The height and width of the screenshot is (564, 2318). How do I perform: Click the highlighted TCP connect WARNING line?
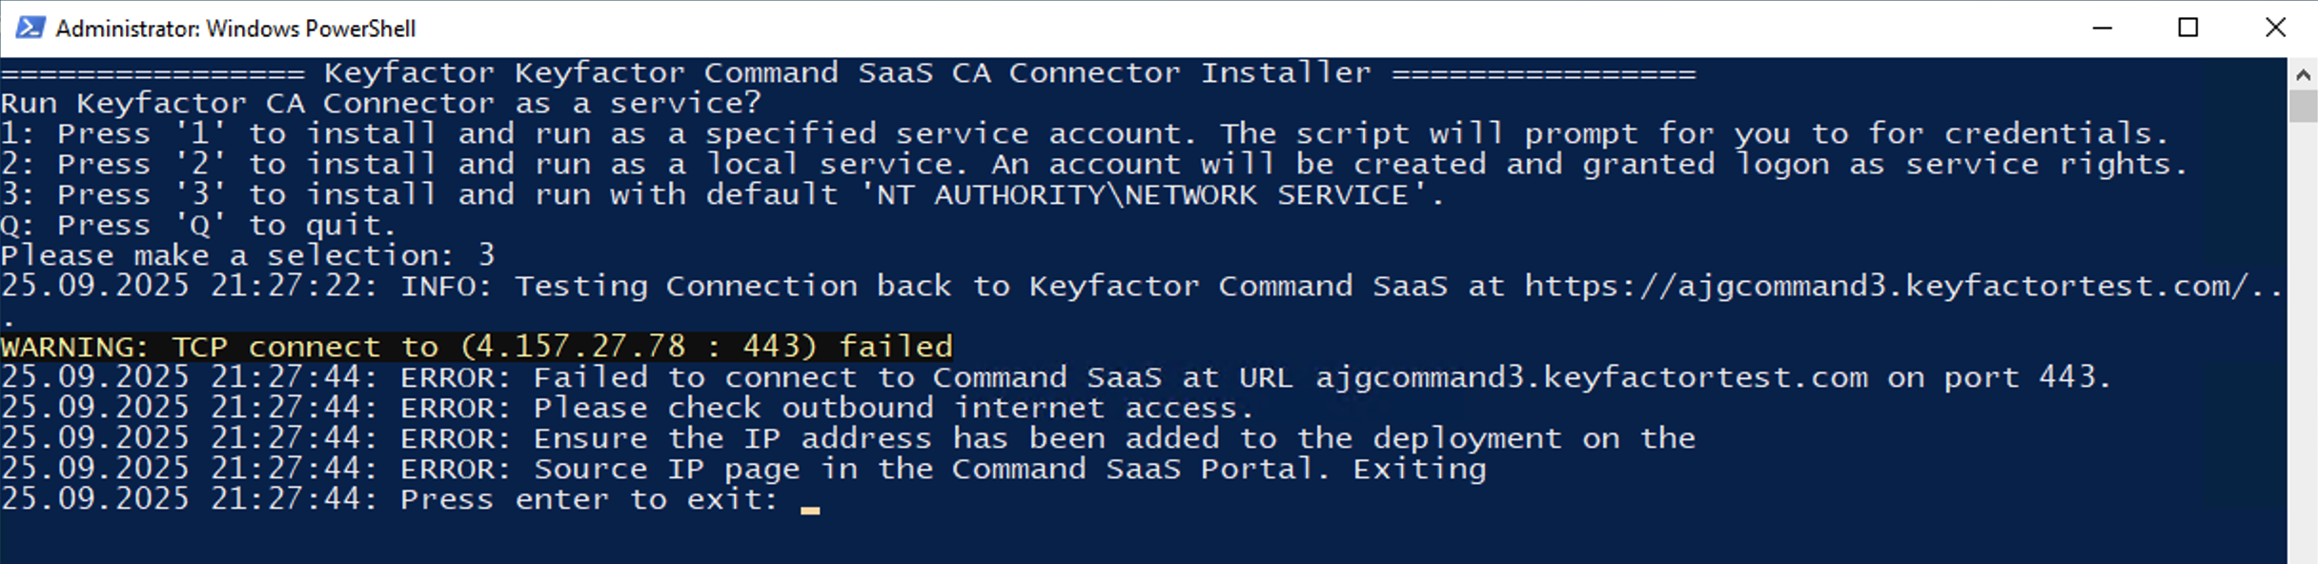477,347
